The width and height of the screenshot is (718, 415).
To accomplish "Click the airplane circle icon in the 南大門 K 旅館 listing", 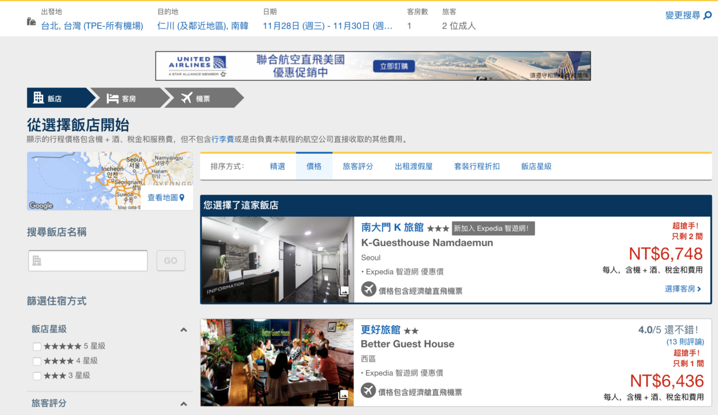I will [x=369, y=290].
